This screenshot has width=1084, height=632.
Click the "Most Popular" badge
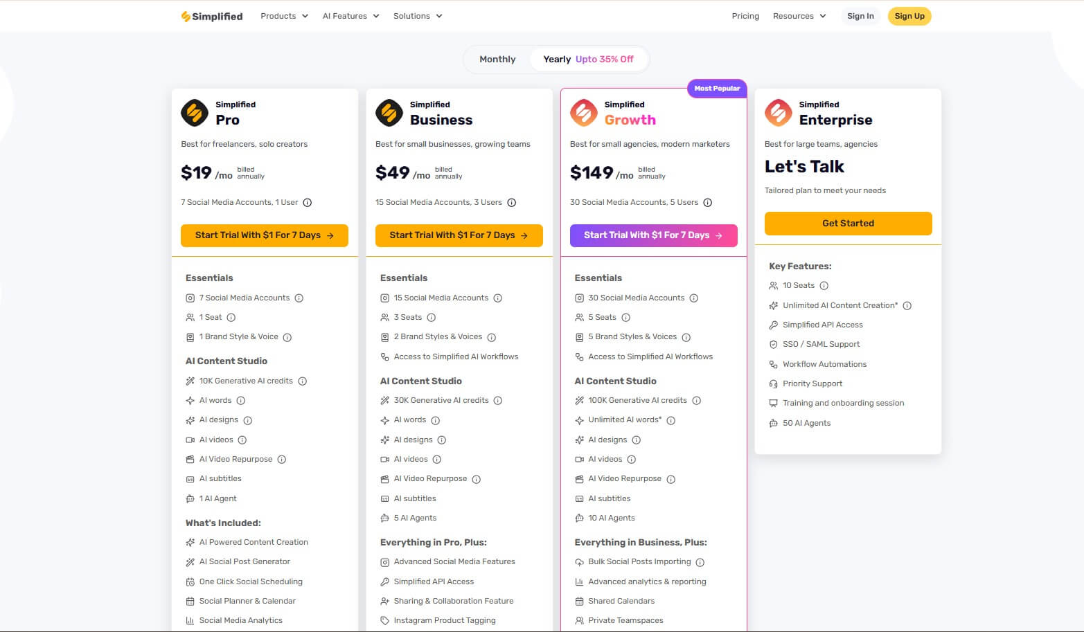click(717, 89)
